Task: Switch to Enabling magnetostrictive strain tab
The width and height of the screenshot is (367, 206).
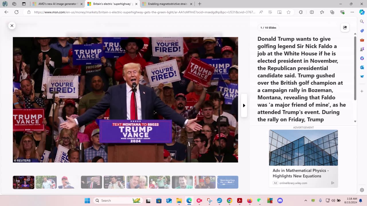Action: 167,4
